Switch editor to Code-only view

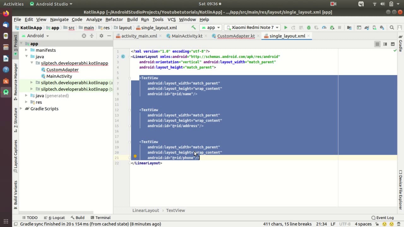tap(377, 44)
